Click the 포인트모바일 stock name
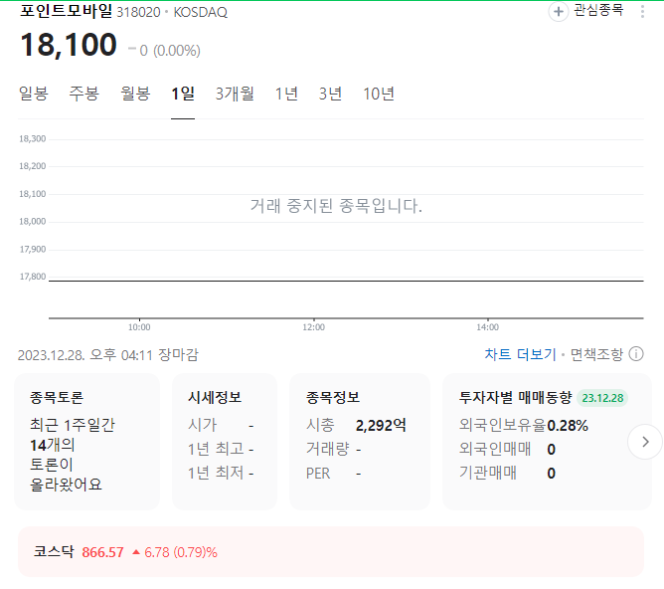 point(66,11)
